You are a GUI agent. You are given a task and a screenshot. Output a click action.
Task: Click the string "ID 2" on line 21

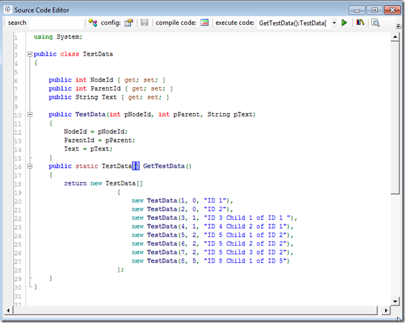point(215,209)
